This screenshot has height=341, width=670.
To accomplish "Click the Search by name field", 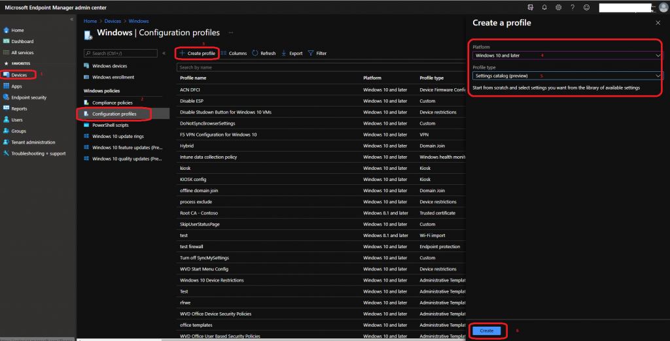I will pos(321,67).
